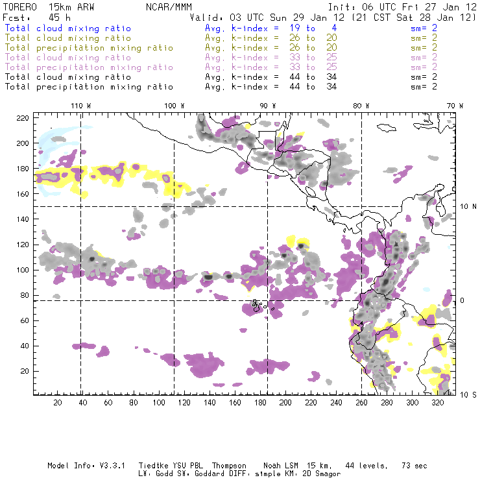
Task: Click the "10 S" latitude label
Action: (x=468, y=395)
